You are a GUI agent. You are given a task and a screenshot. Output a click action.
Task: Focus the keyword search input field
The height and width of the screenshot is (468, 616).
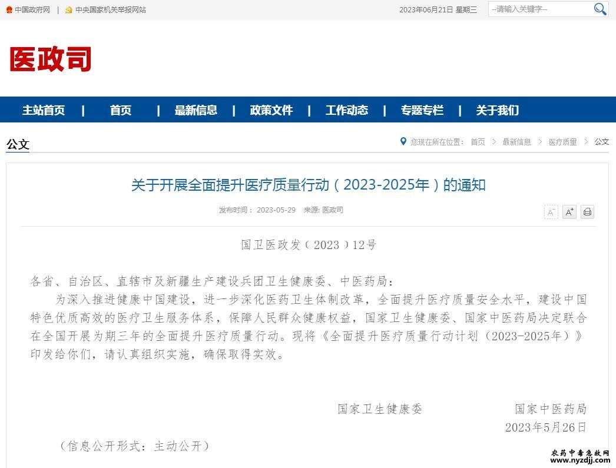click(539, 9)
